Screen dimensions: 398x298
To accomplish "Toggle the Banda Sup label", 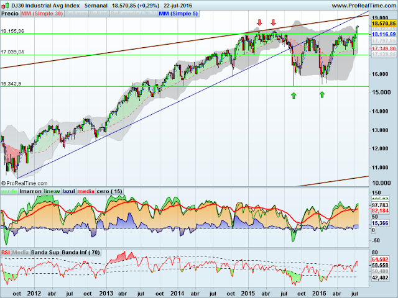I will [45, 253].
